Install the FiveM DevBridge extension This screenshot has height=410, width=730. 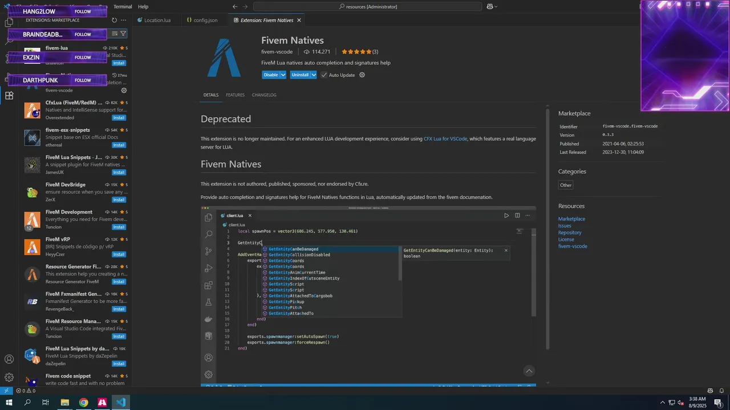119,199
